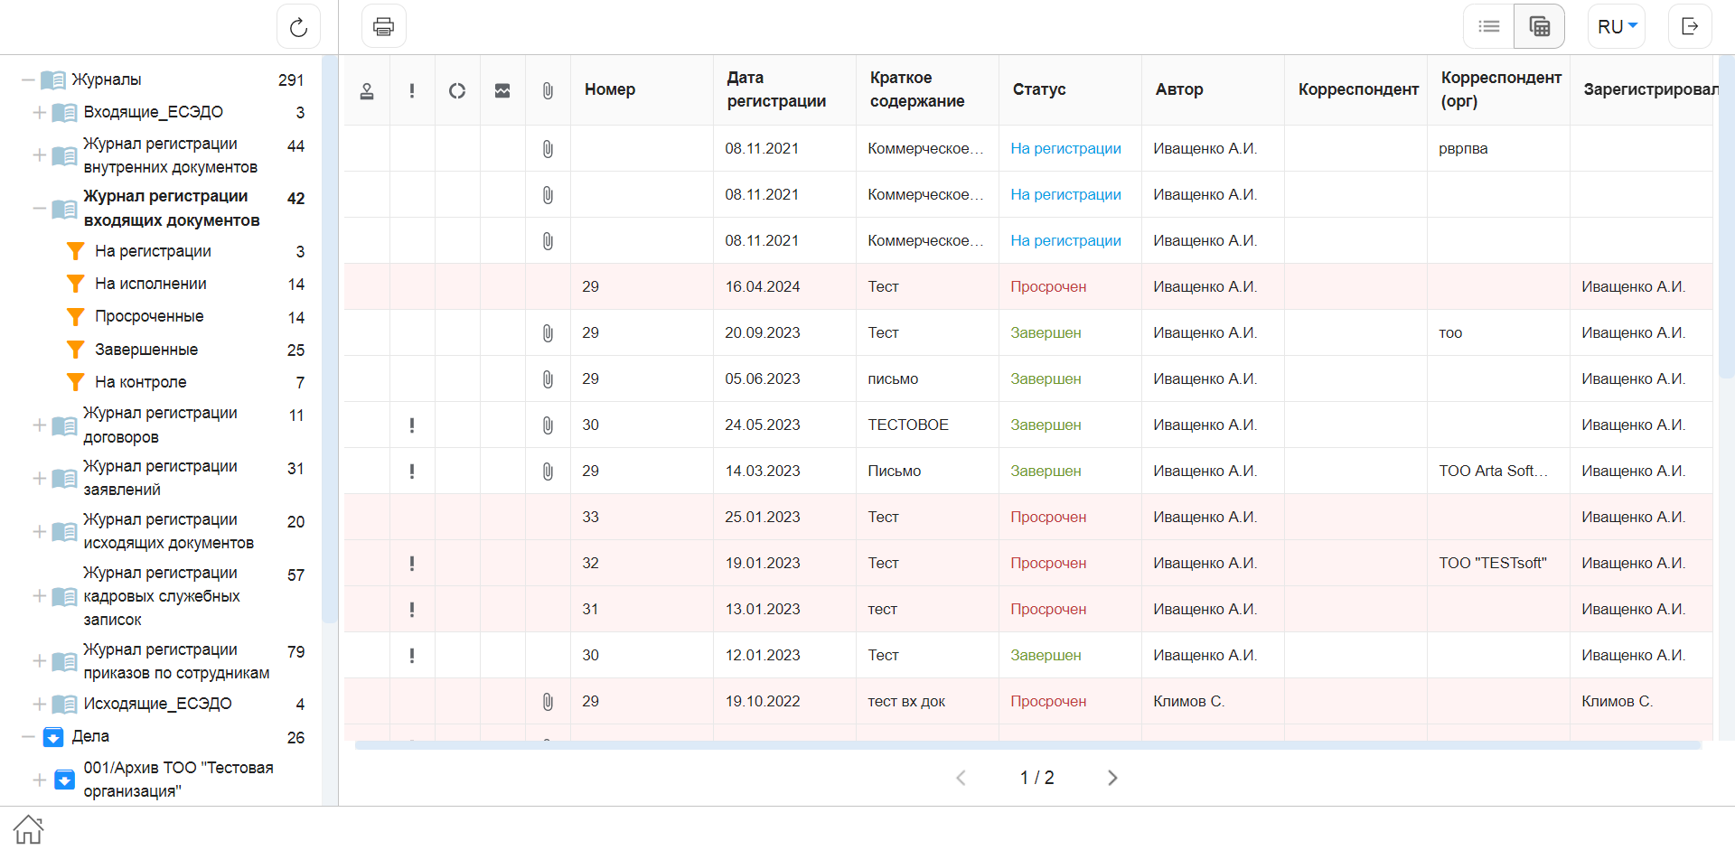Open 'Исходящие_ЕСЭДО' journal
The image size is (1735, 850).
pyautogui.click(x=158, y=704)
